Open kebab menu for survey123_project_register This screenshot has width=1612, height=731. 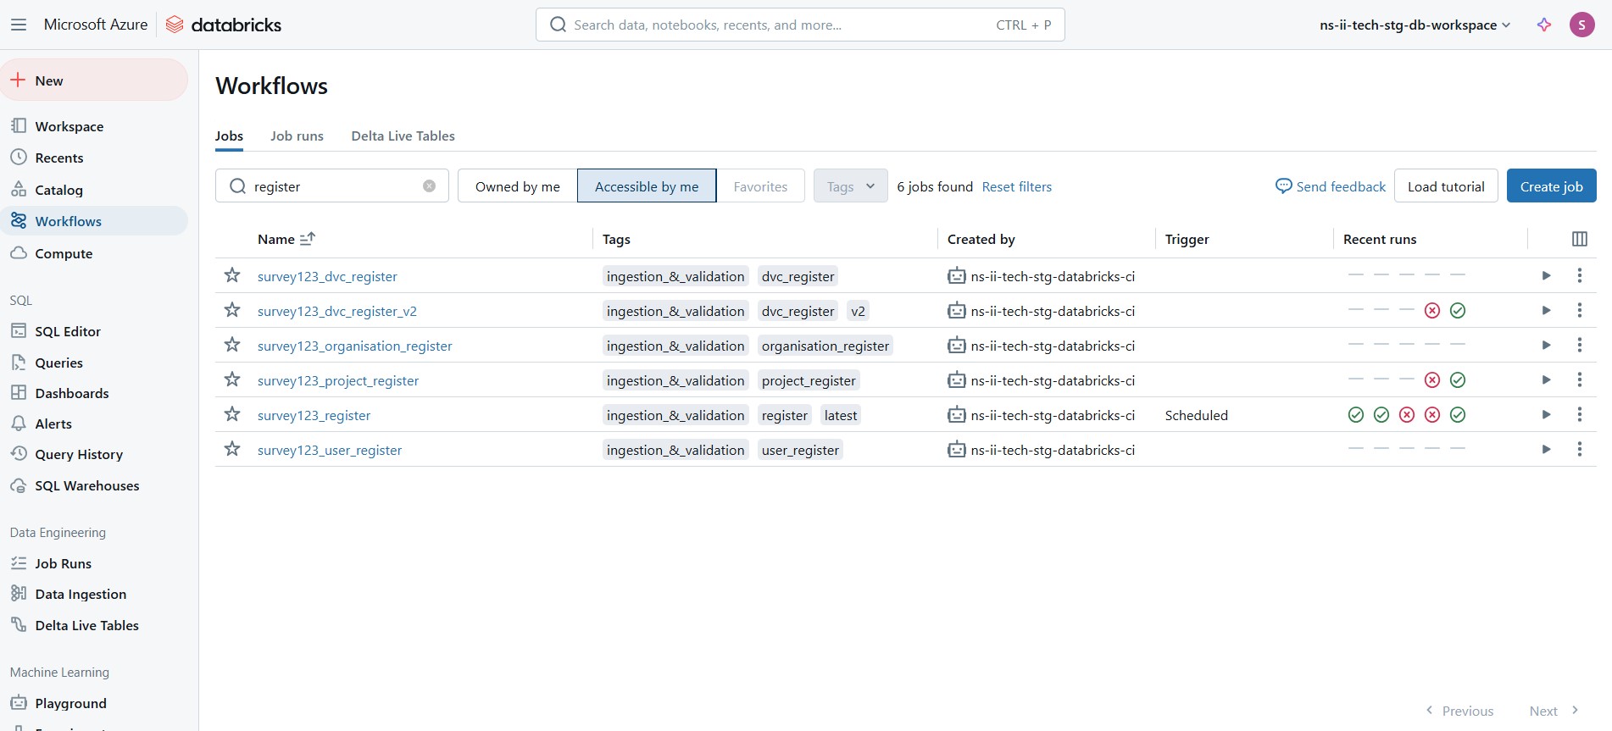(1579, 379)
